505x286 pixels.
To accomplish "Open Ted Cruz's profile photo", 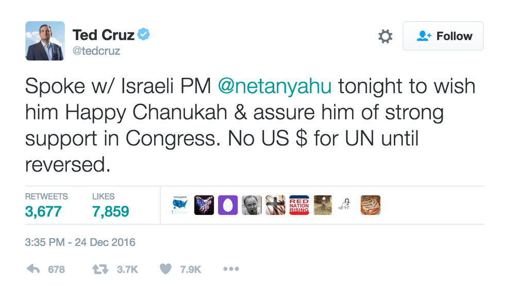I will [x=45, y=41].
